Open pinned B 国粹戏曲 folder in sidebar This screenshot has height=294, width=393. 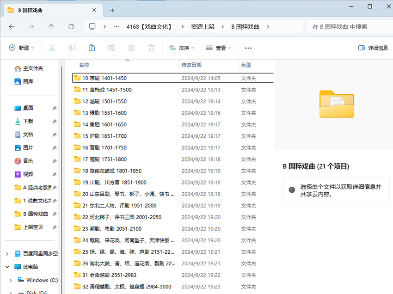(x=31, y=214)
